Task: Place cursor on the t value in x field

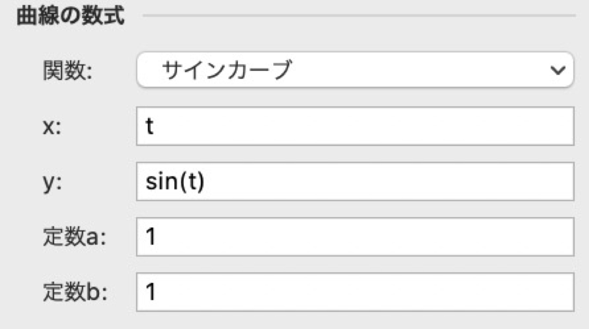Action: click(149, 126)
